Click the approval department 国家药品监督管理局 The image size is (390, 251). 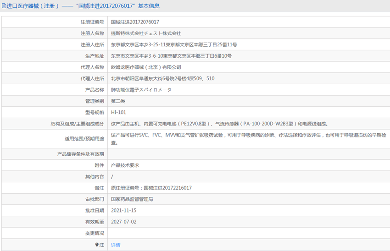coord(132,199)
